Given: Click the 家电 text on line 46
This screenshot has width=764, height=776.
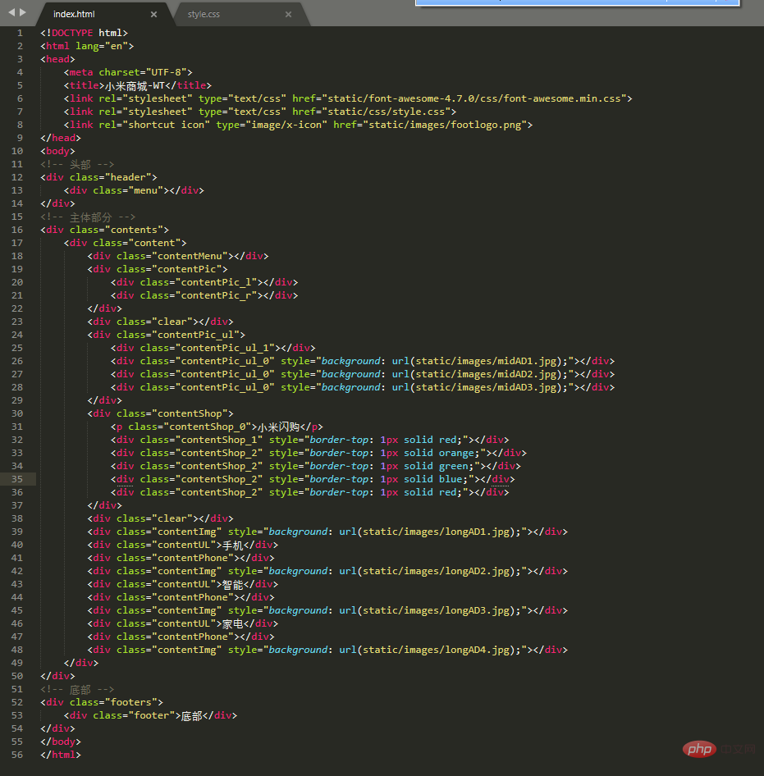Looking at the screenshot, I should coord(233,624).
